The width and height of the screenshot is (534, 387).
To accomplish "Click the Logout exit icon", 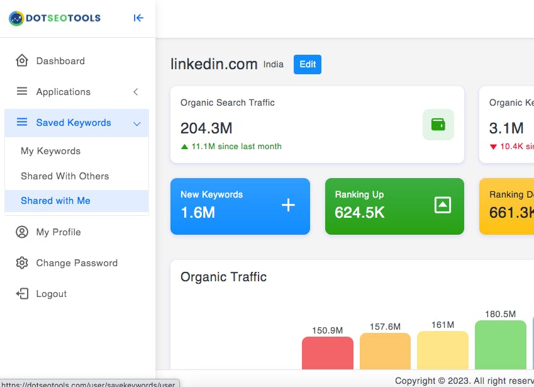I will [x=22, y=294].
